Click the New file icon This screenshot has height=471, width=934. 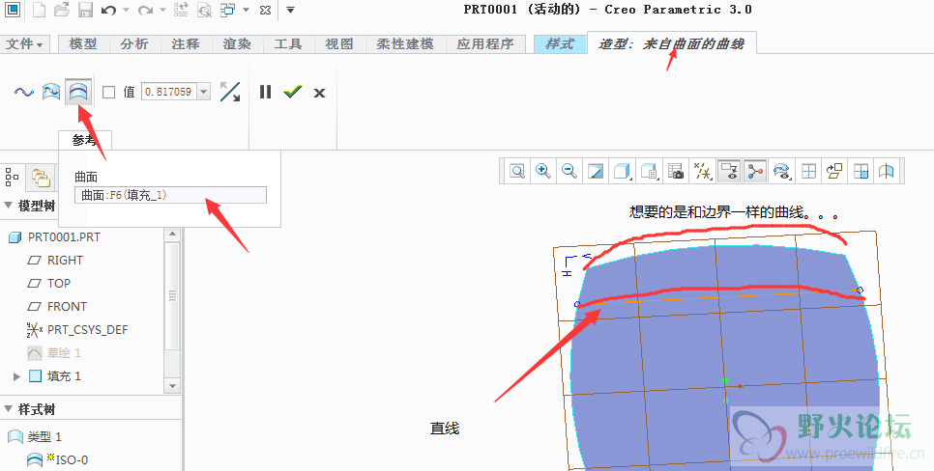(40, 10)
